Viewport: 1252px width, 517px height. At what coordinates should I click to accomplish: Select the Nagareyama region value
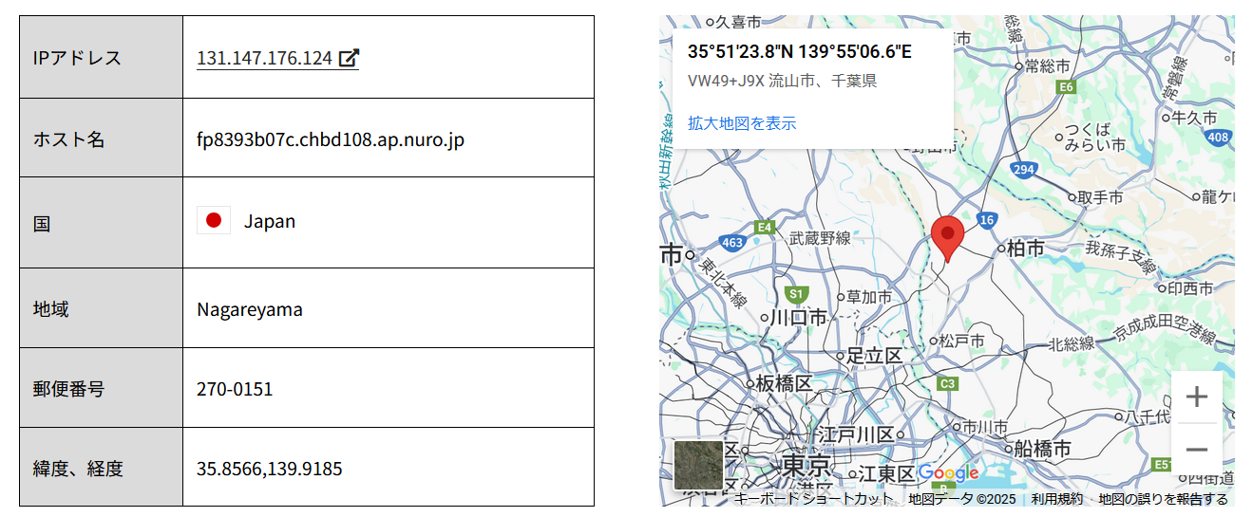(x=250, y=309)
